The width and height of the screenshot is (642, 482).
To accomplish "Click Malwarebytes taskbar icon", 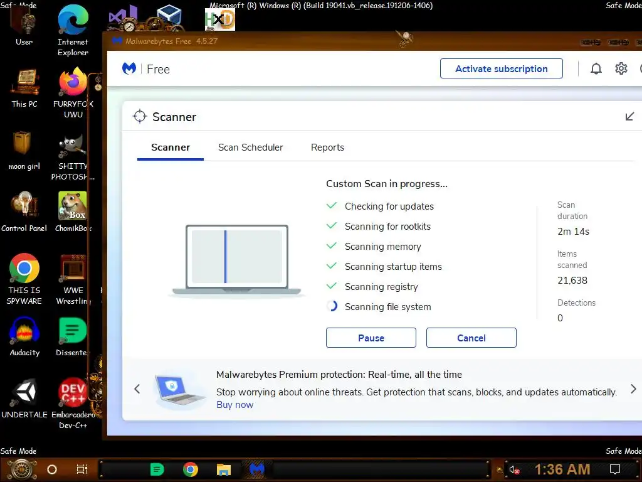I will tap(256, 468).
